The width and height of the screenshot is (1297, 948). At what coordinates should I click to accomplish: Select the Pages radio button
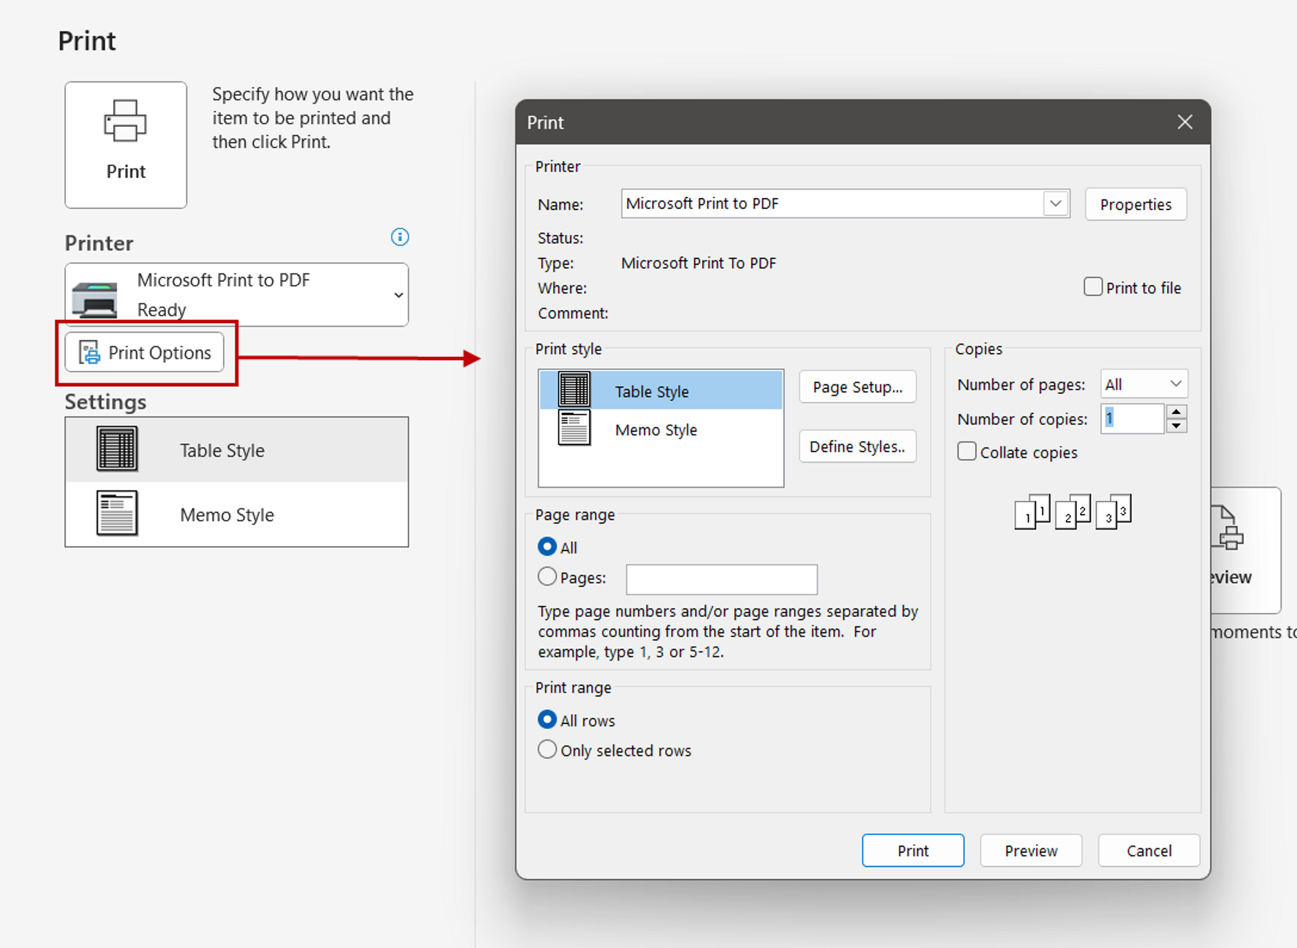point(547,577)
